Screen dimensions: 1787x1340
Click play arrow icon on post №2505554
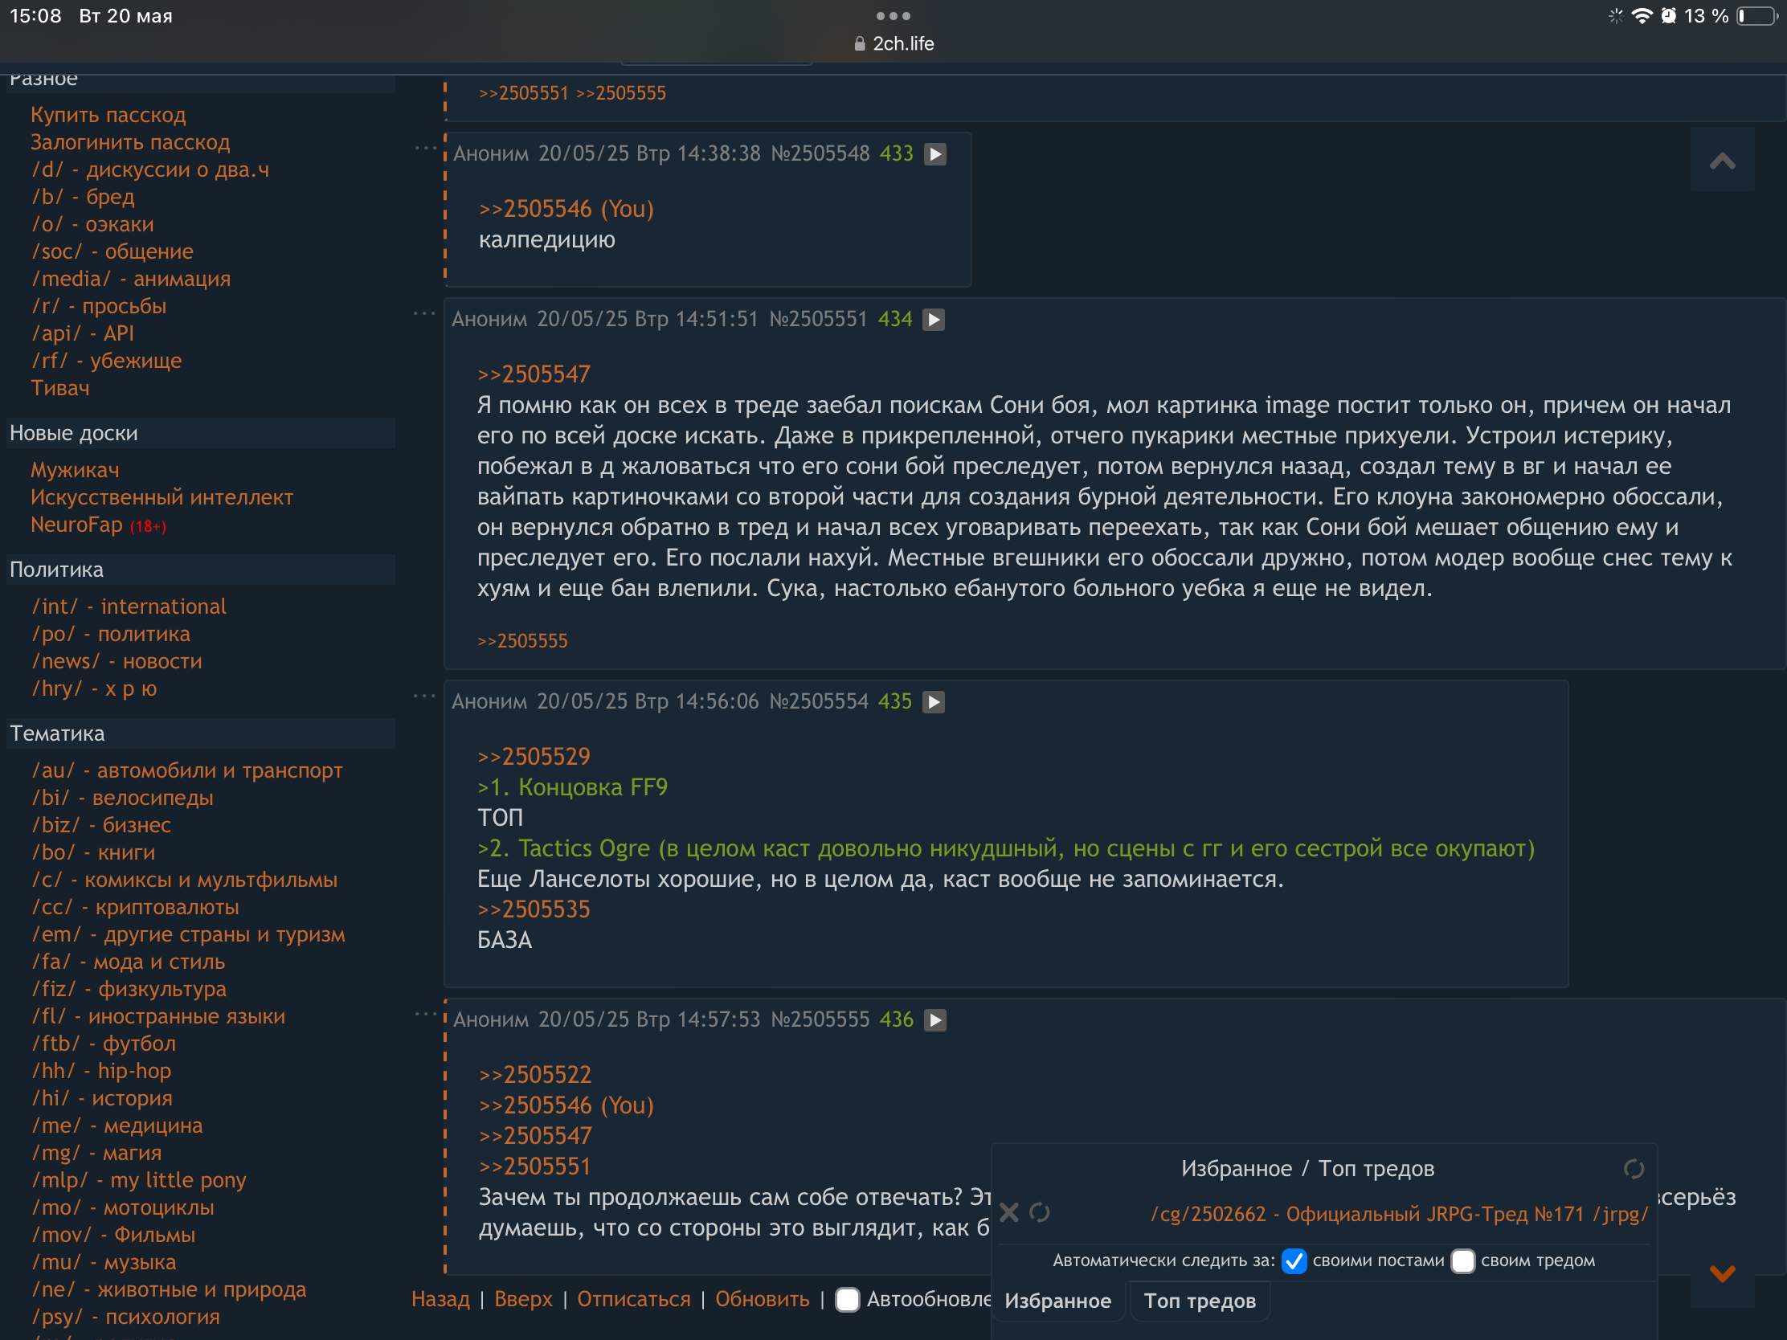933,701
